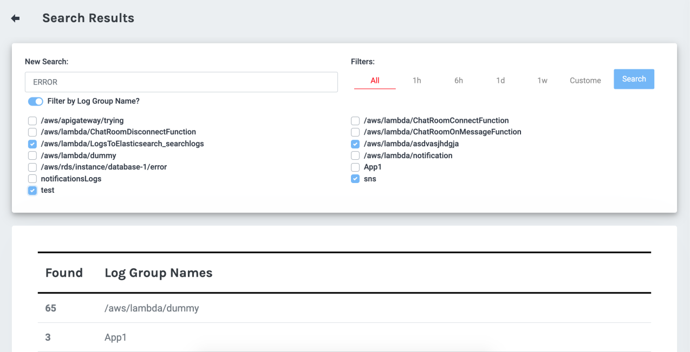Enable the /aws/lambda/dummy log group checkbox
The width and height of the screenshot is (690, 352).
[x=32, y=155]
